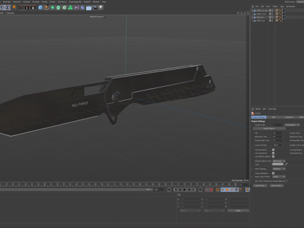Screen dimensions: 304x228
Task: Toggle the Z axis lock
Action: (8, 8)
